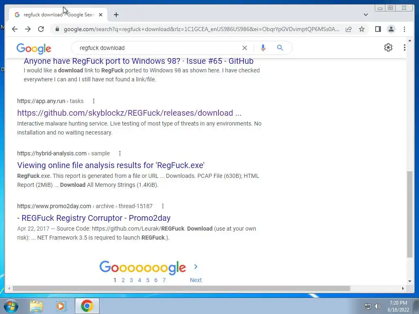Click the Chrome address bar URL
The height and width of the screenshot is (314, 419).
pos(201,29)
